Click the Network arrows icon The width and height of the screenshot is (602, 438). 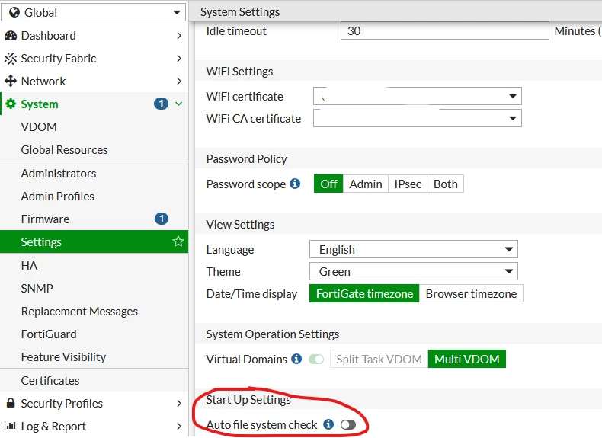pos(11,81)
